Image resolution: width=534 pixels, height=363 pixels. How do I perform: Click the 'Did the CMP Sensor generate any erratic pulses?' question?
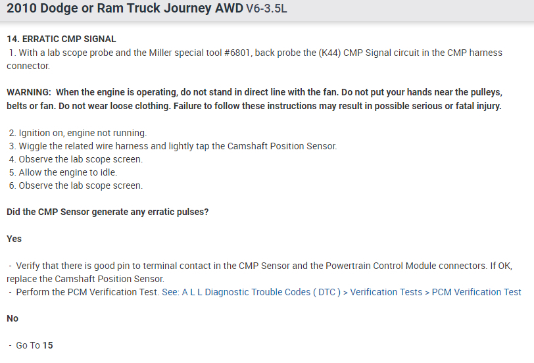tap(108, 212)
